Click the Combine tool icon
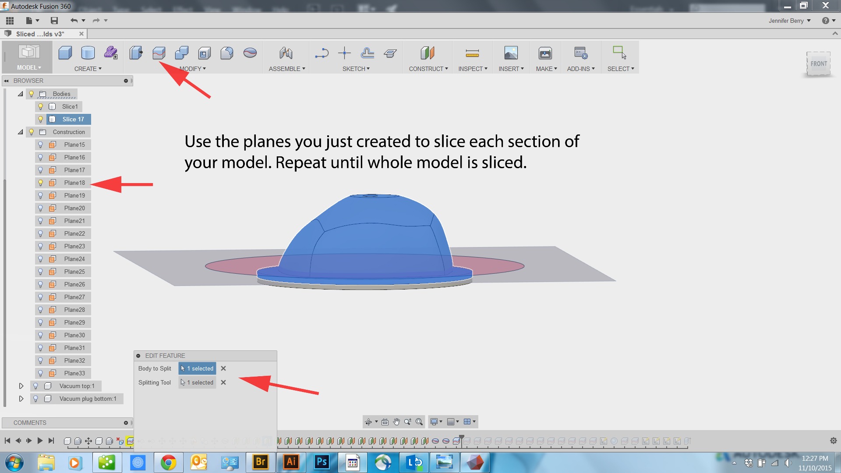Screen dimensions: 841x473 coord(182,53)
